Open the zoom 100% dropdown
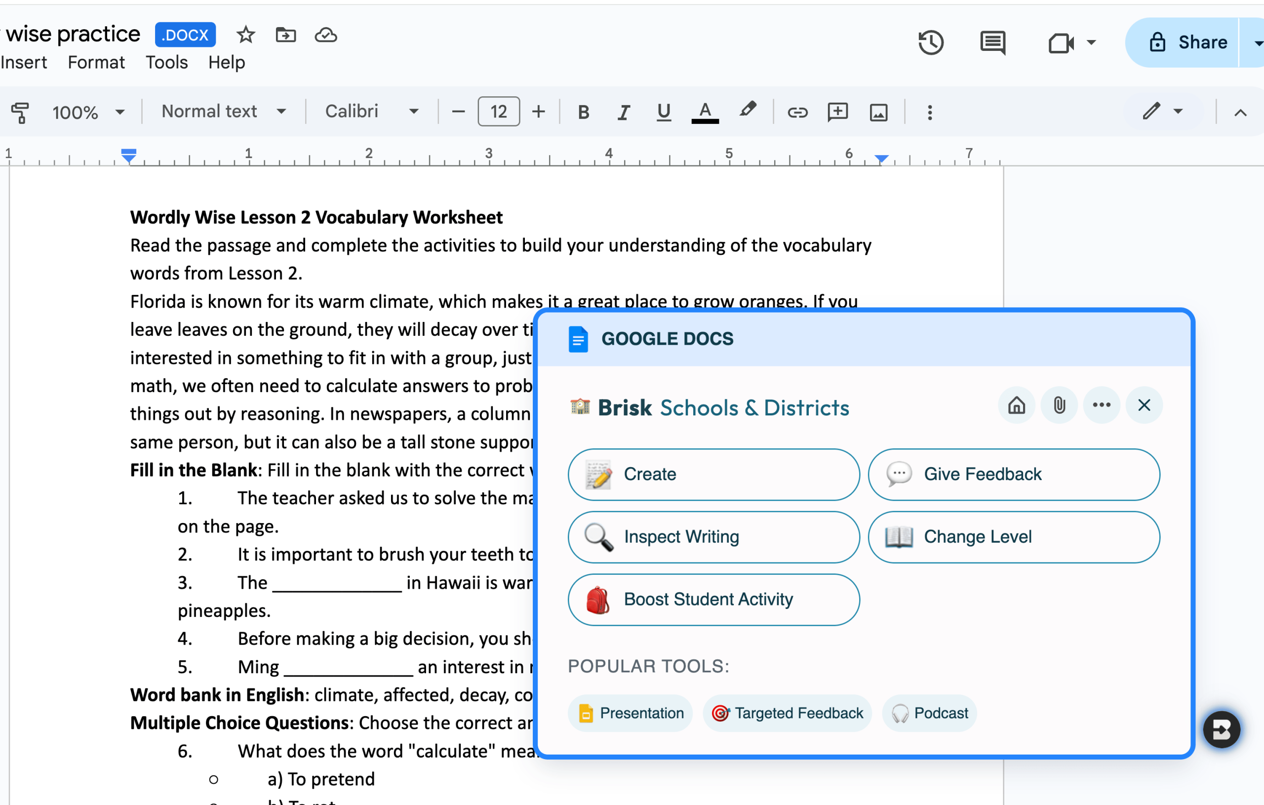The height and width of the screenshot is (805, 1264). [88, 112]
